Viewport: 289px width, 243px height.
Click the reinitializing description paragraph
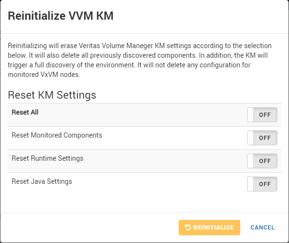point(140,60)
